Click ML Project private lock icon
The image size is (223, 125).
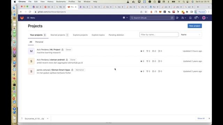62,50
